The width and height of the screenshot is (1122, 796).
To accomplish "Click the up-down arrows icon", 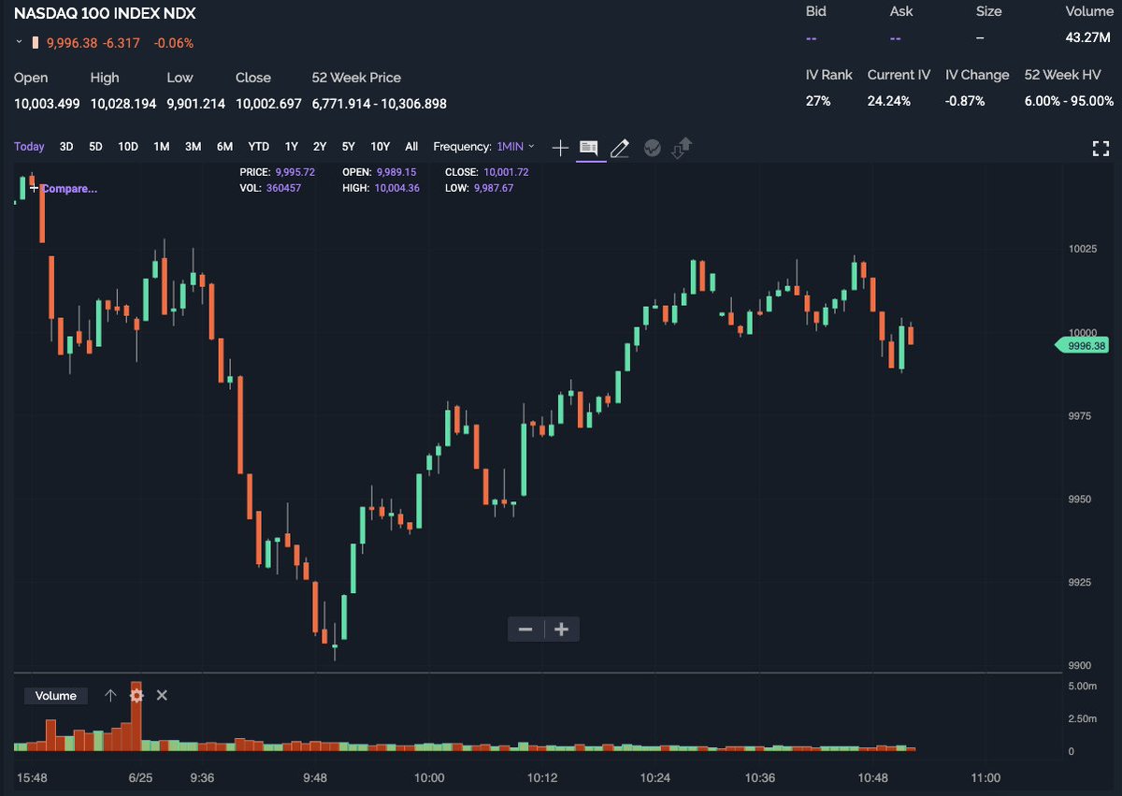I will pos(682,148).
